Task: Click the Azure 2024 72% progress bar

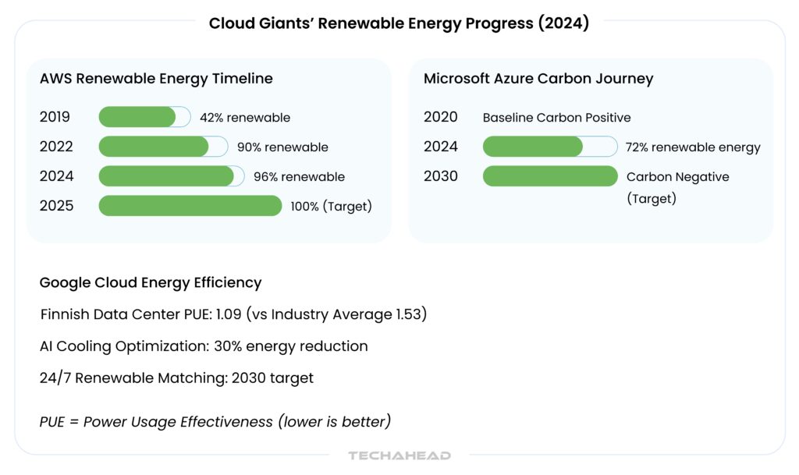Action: (549, 147)
